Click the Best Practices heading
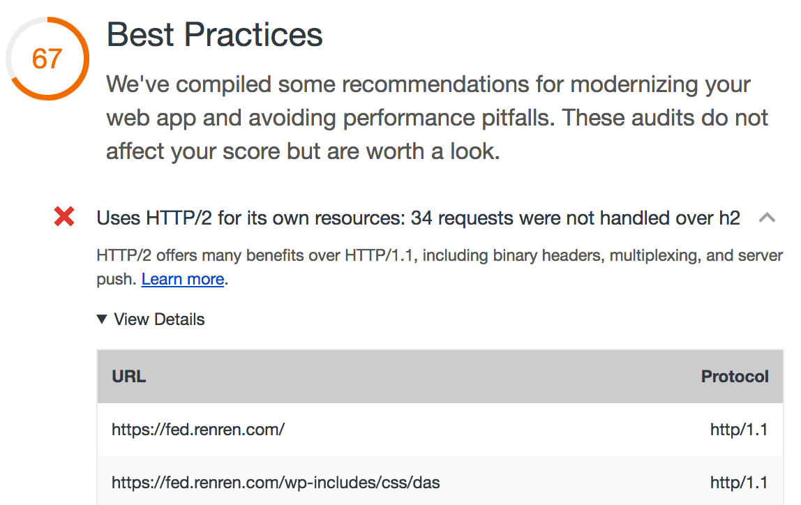 (214, 35)
